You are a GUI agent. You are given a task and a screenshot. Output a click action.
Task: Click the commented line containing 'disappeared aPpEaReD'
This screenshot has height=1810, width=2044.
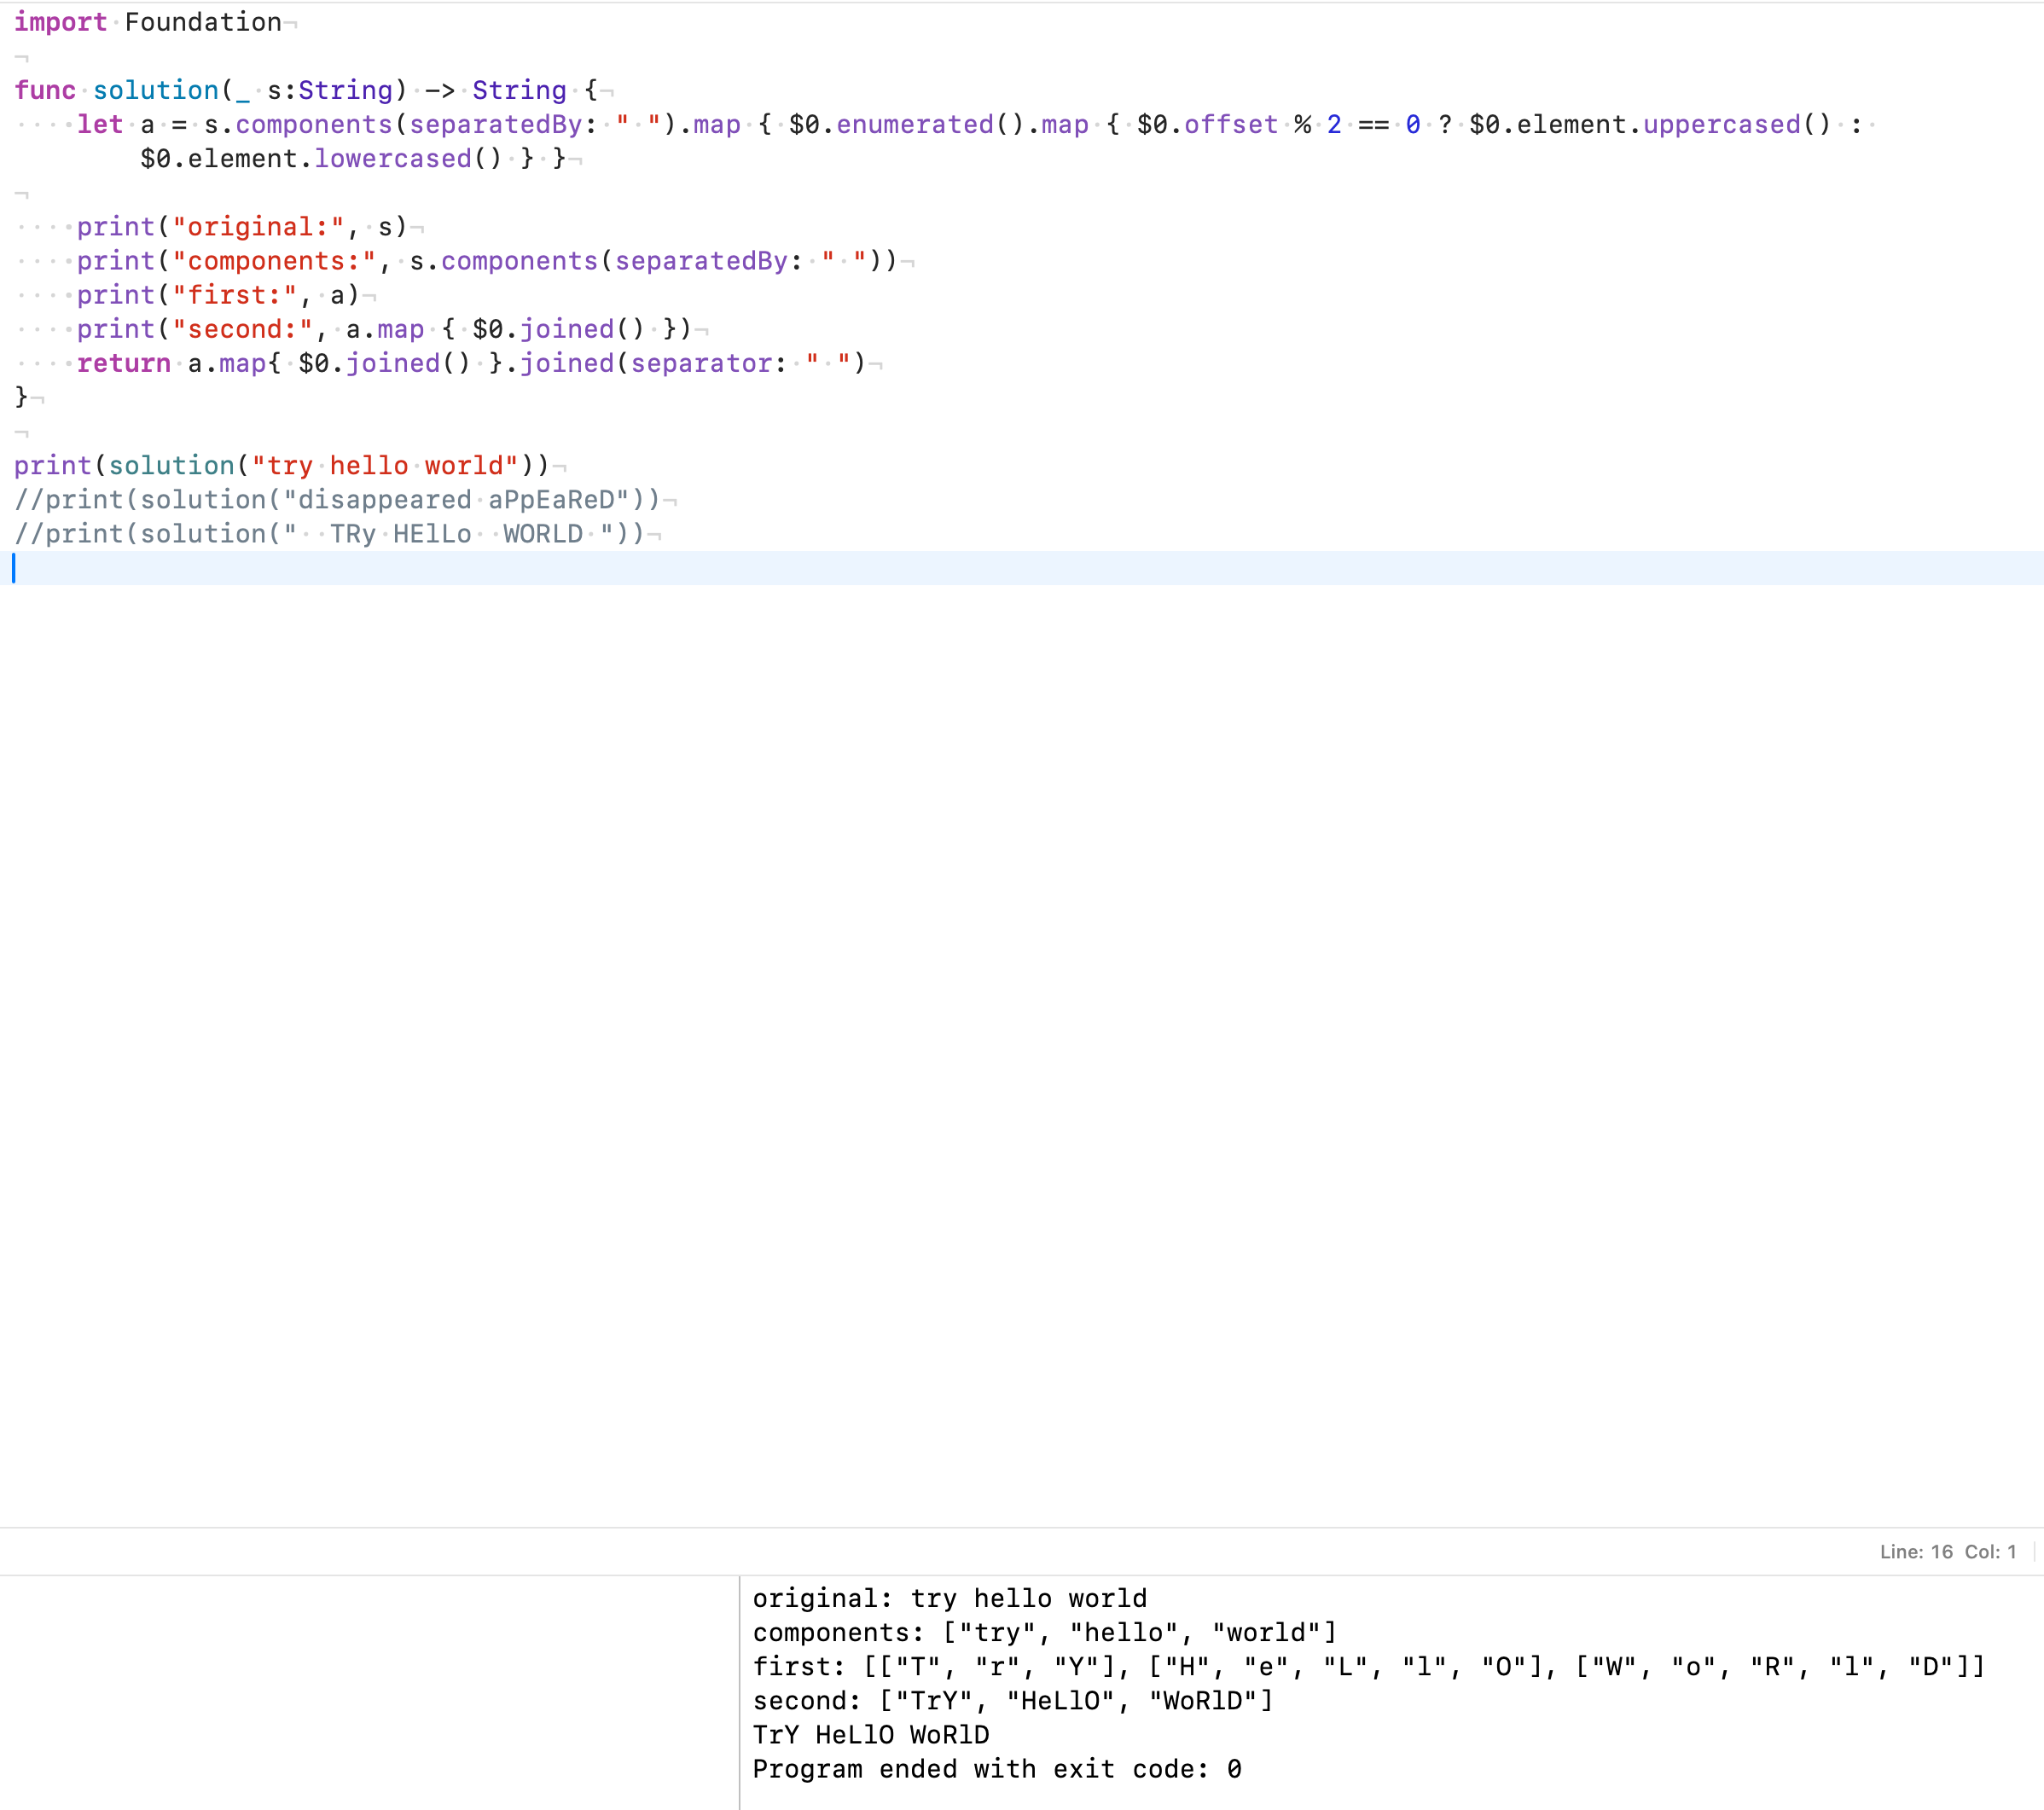click(338, 499)
